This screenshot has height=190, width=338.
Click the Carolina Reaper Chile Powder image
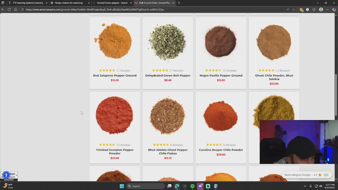220,116
